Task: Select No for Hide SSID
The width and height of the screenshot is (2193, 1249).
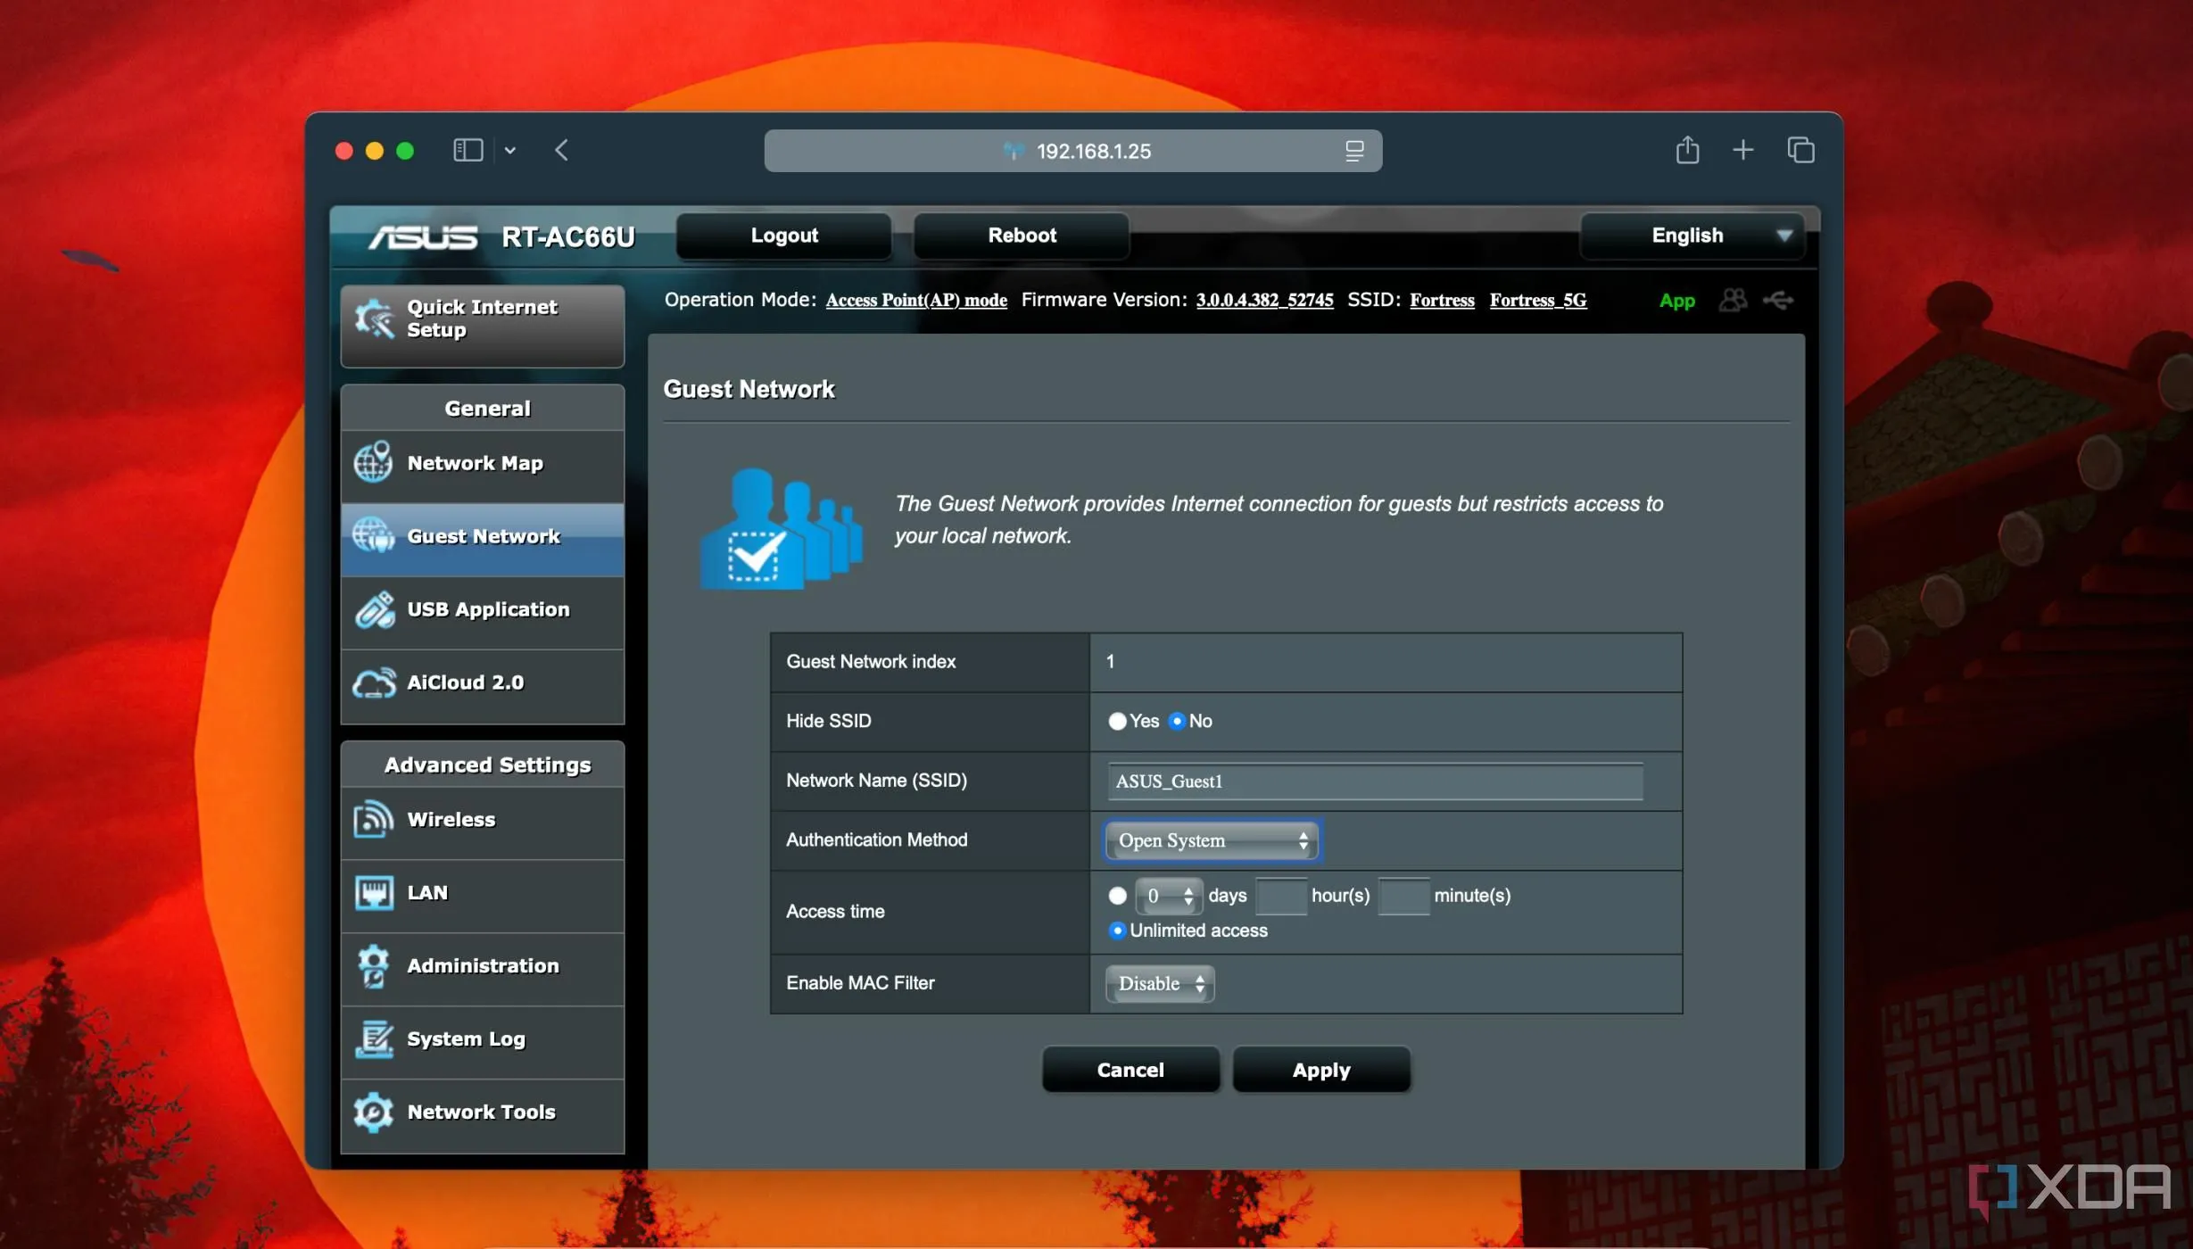Action: point(1177,721)
